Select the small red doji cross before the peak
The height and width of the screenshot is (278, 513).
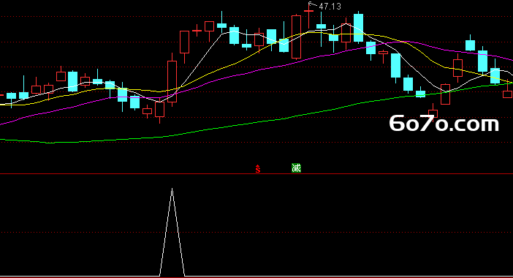coord(197,31)
